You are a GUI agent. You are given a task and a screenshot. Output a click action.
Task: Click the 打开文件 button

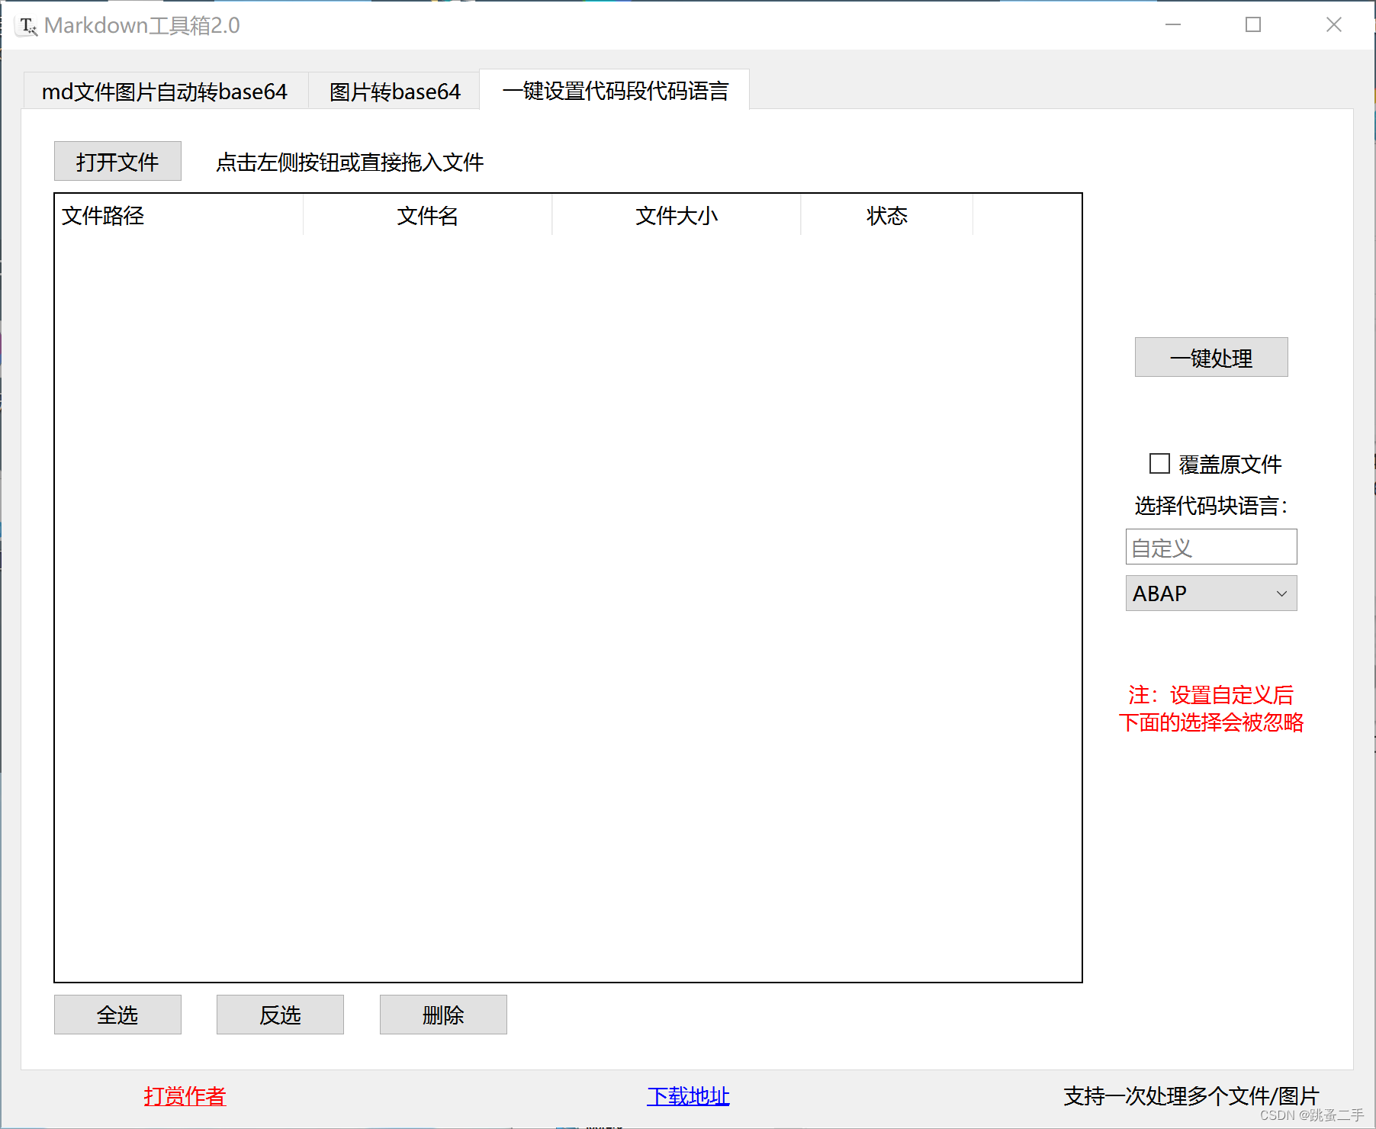(x=117, y=161)
